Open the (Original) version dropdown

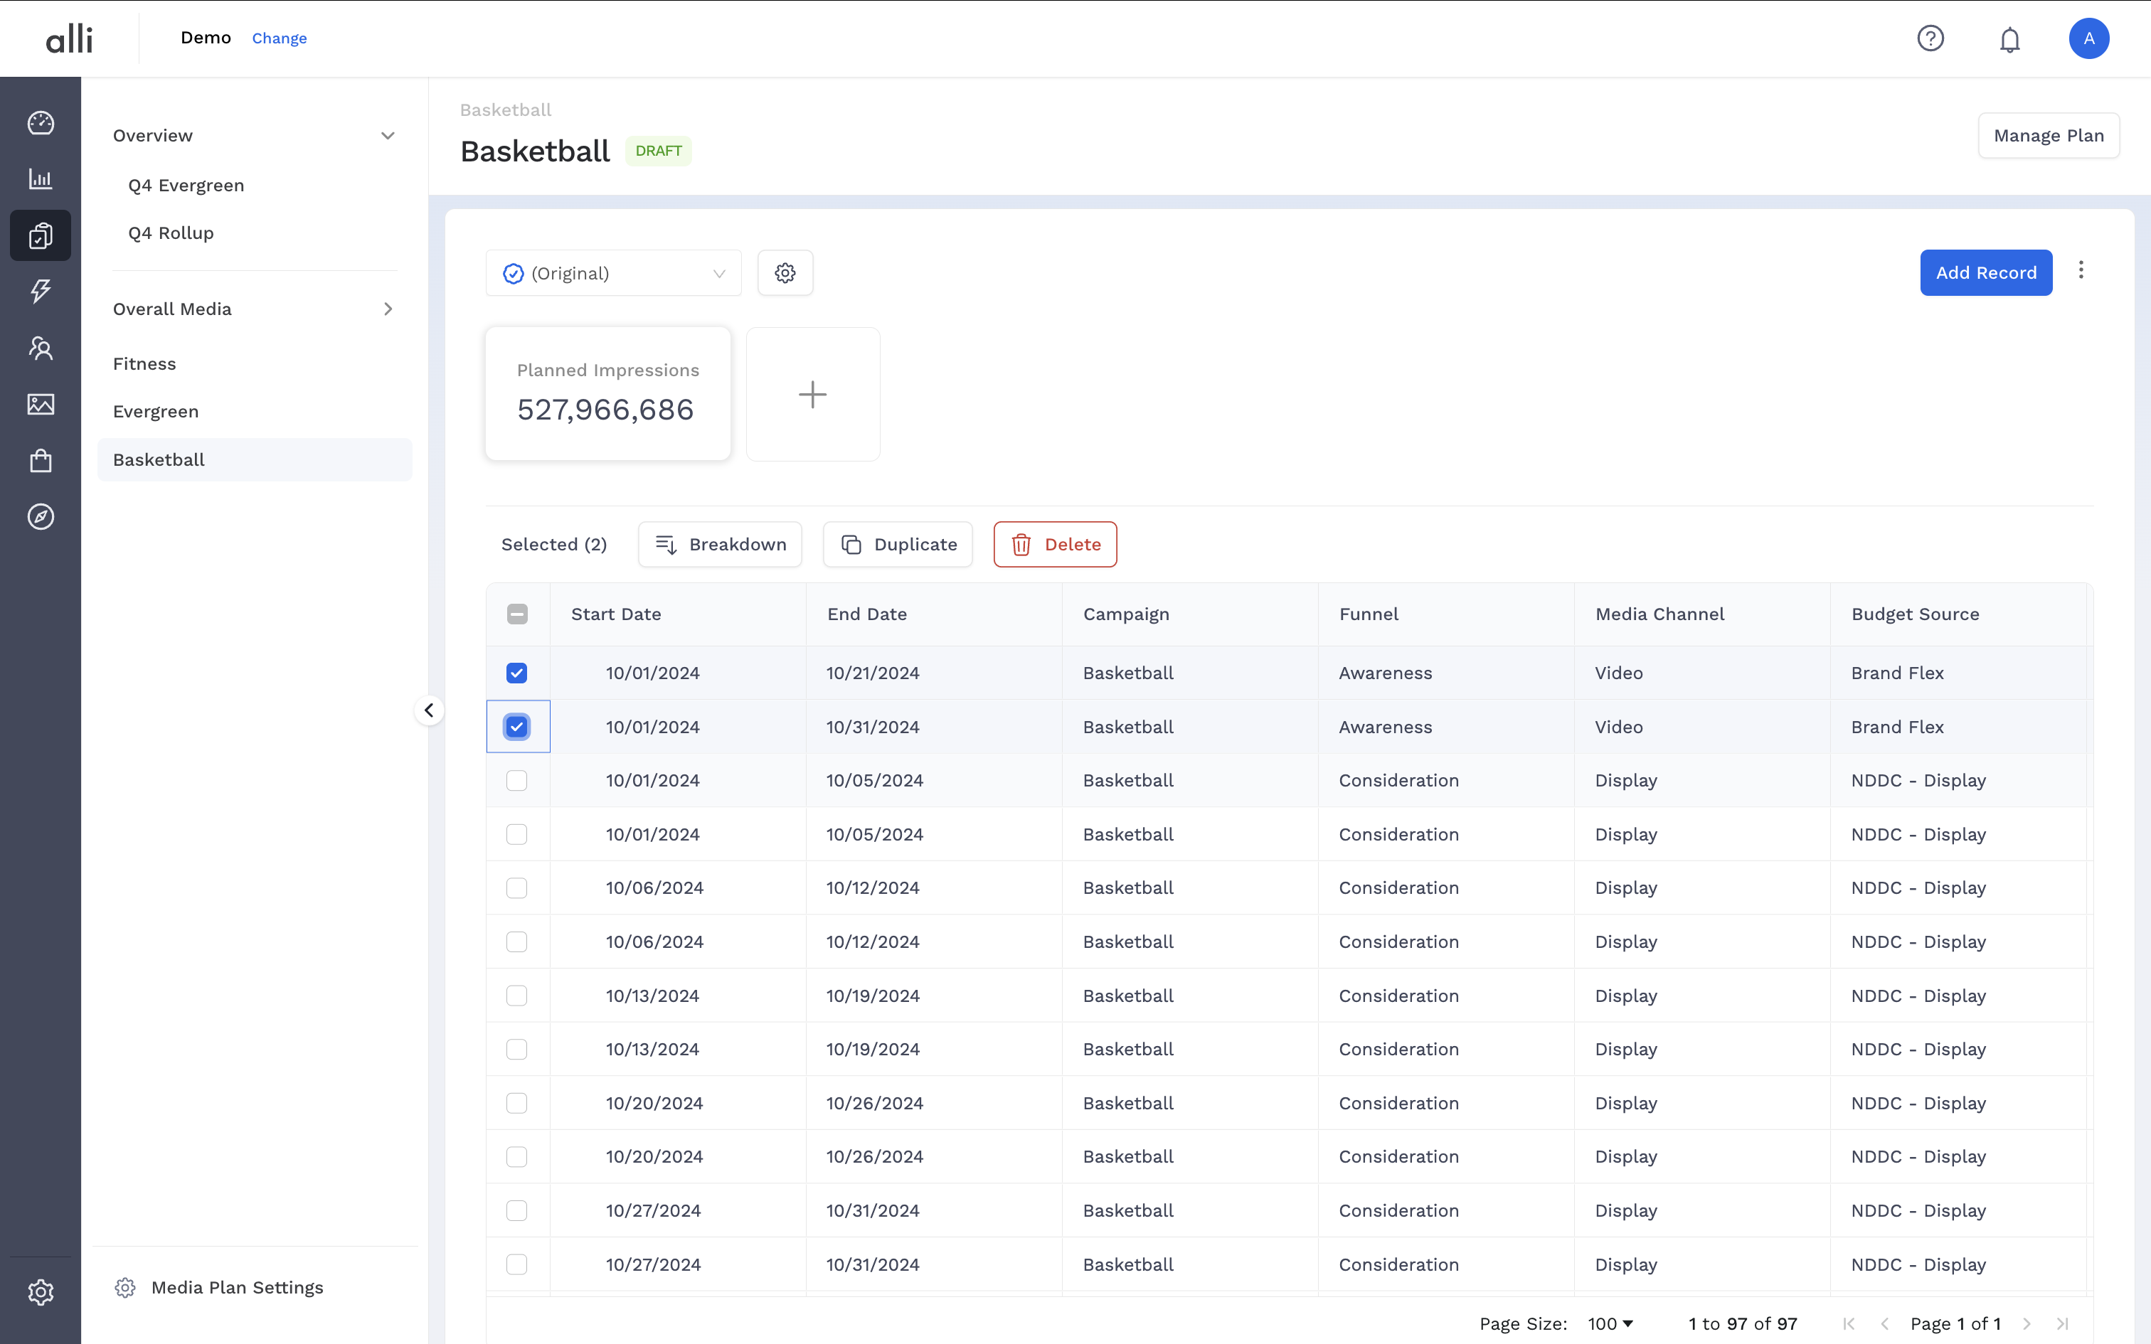coord(613,273)
